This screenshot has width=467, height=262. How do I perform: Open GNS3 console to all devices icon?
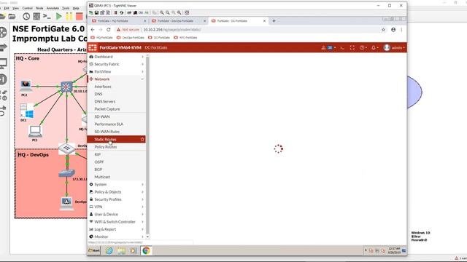point(47,16)
